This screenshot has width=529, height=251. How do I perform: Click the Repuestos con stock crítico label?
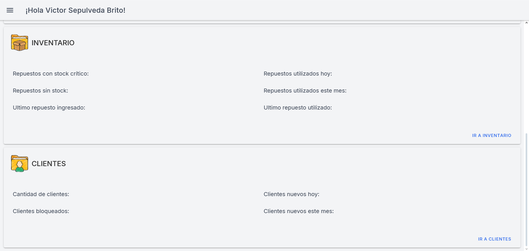pyautogui.click(x=51, y=74)
